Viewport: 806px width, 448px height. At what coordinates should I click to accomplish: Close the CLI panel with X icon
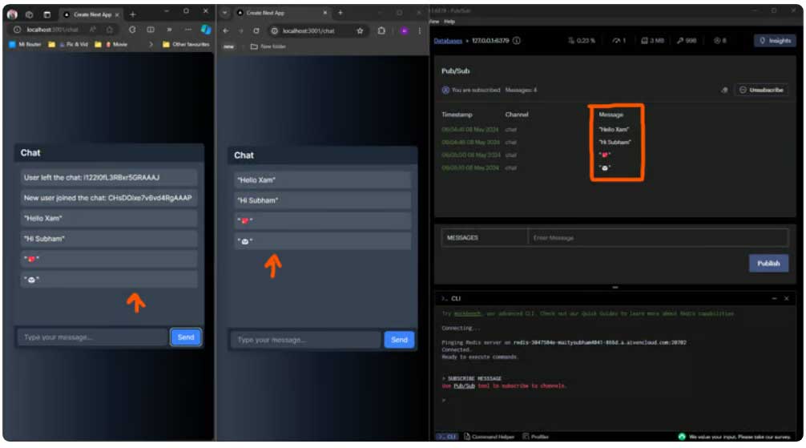787,298
